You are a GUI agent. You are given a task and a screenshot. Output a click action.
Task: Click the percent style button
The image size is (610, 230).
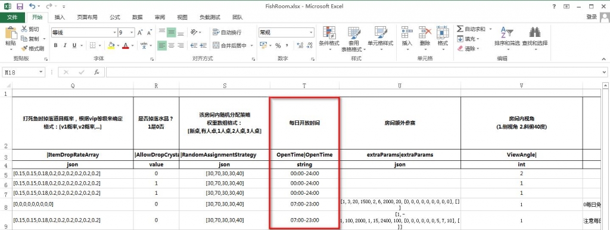[x=278, y=45]
